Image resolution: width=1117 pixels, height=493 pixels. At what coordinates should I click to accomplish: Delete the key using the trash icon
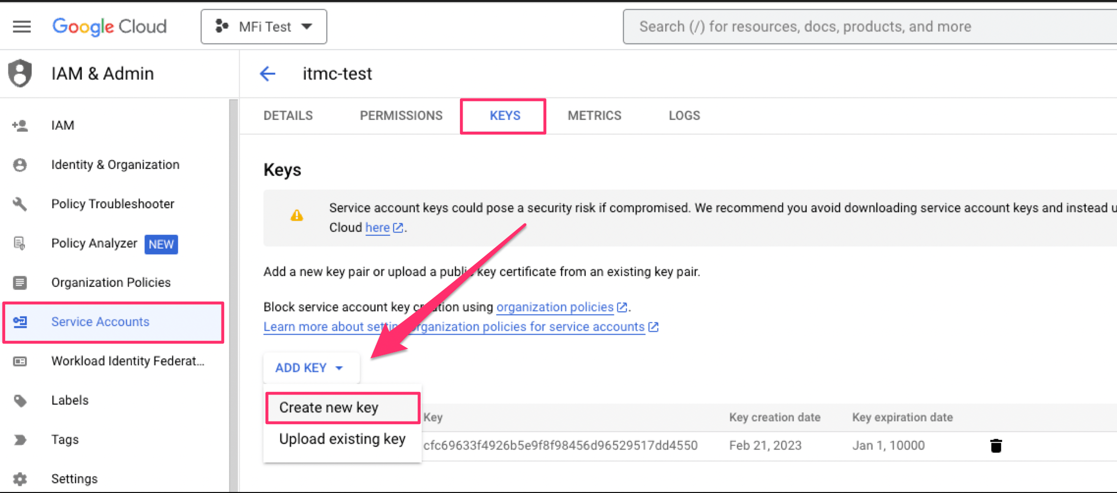[995, 446]
